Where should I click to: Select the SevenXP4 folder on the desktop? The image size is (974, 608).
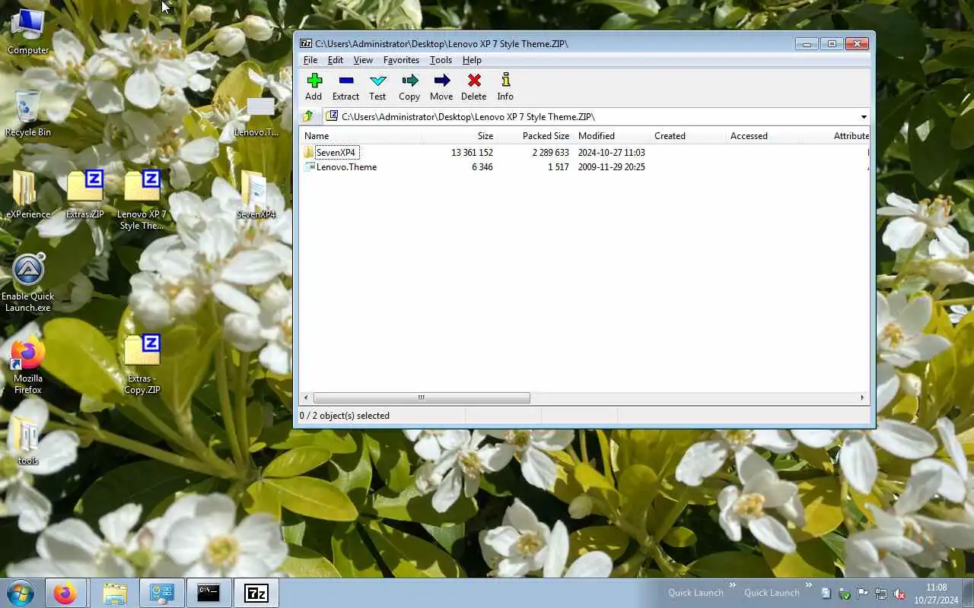tap(256, 195)
